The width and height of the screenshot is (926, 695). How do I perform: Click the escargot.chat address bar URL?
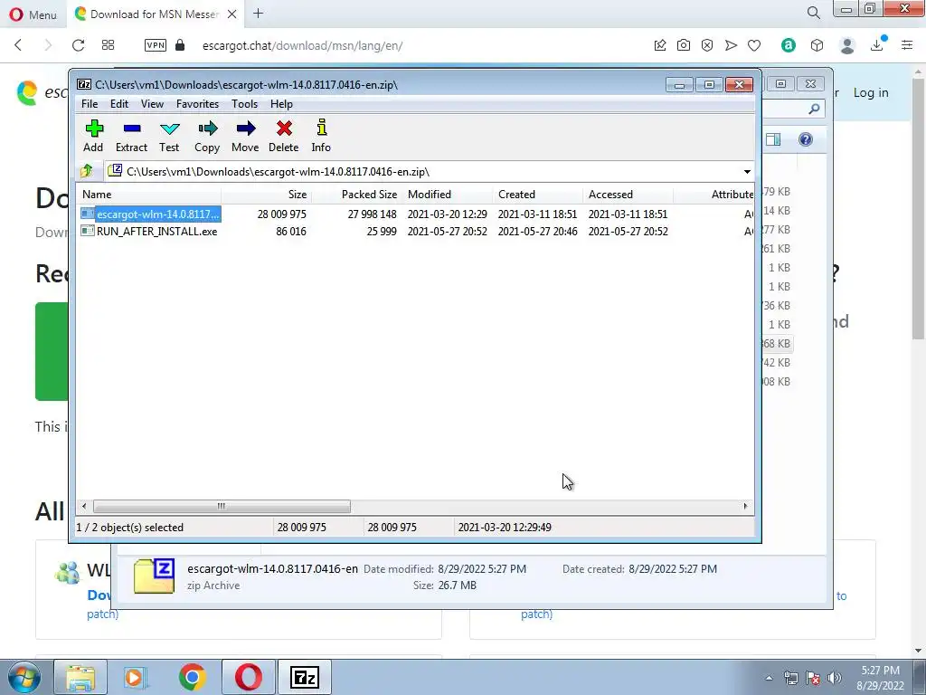click(x=302, y=45)
